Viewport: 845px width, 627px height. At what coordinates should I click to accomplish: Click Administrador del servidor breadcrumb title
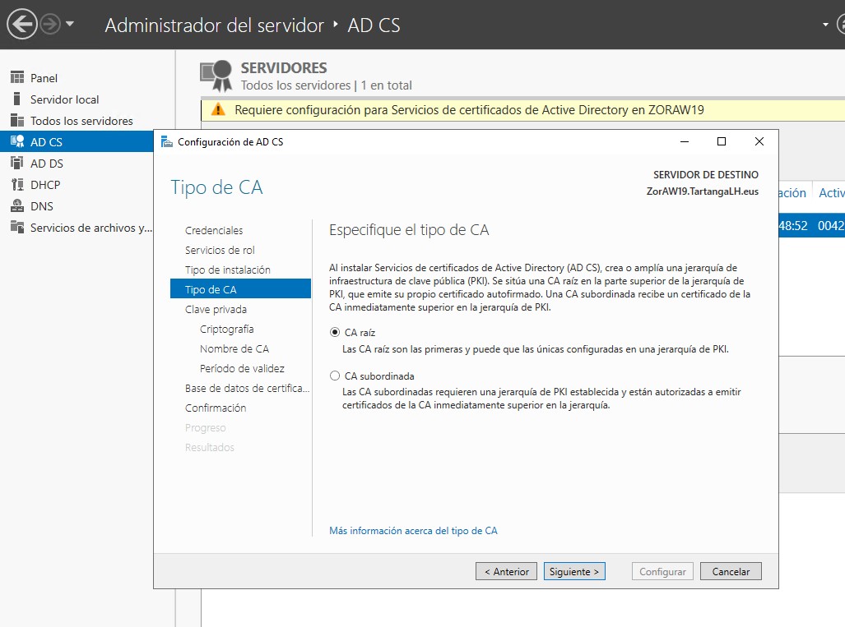pos(215,25)
